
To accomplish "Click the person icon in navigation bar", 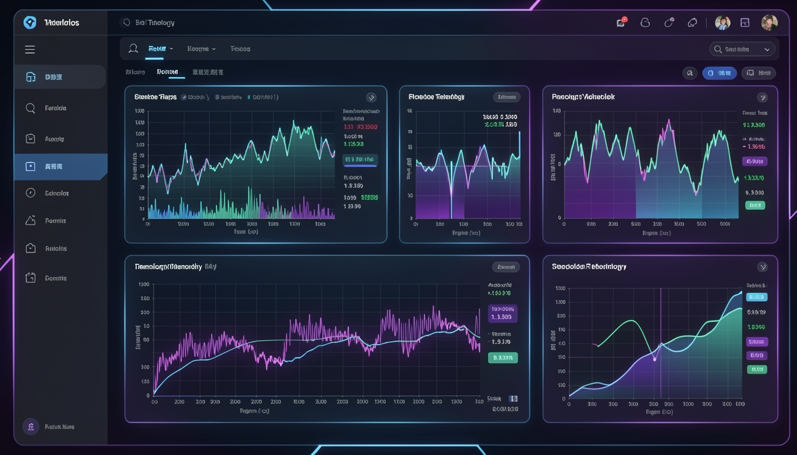I will pyautogui.click(x=133, y=49).
